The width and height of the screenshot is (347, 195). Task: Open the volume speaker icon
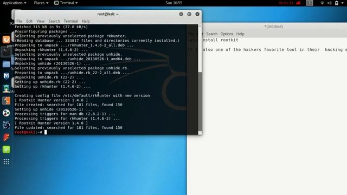coord(329,3)
